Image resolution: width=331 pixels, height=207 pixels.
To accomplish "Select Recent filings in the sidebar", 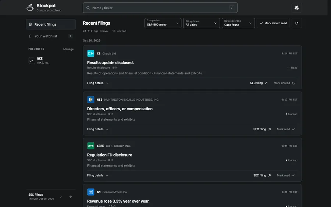I will (51, 24).
